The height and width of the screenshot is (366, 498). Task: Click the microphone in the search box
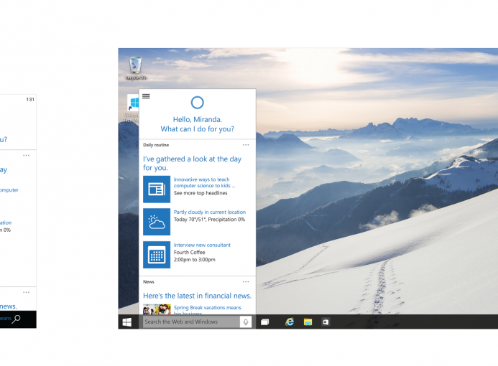point(246,322)
